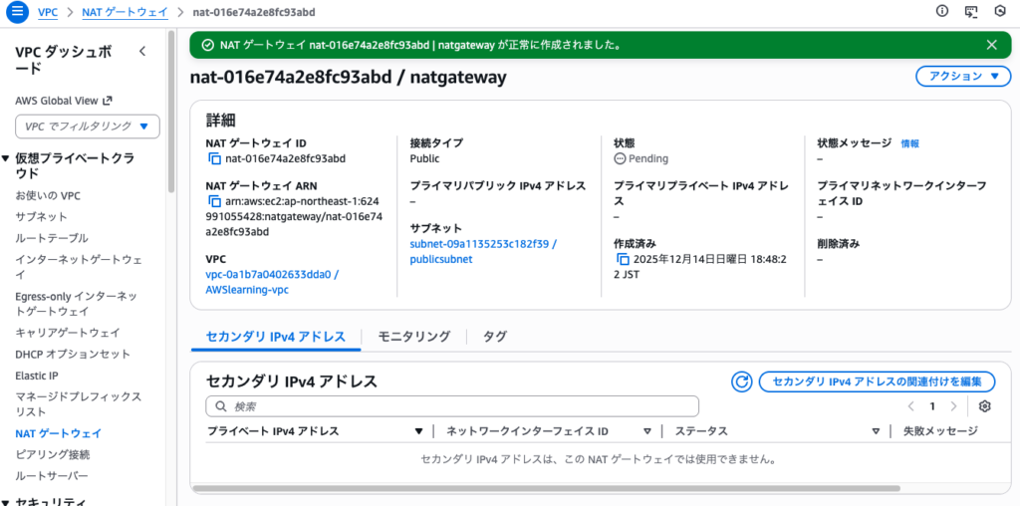The height and width of the screenshot is (506, 1020).
Task: Switch to the モニタリング tab
Action: point(413,337)
